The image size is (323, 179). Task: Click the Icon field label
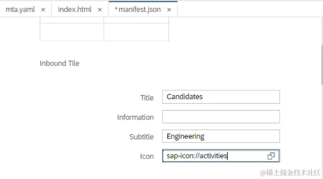tap(147, 156)
